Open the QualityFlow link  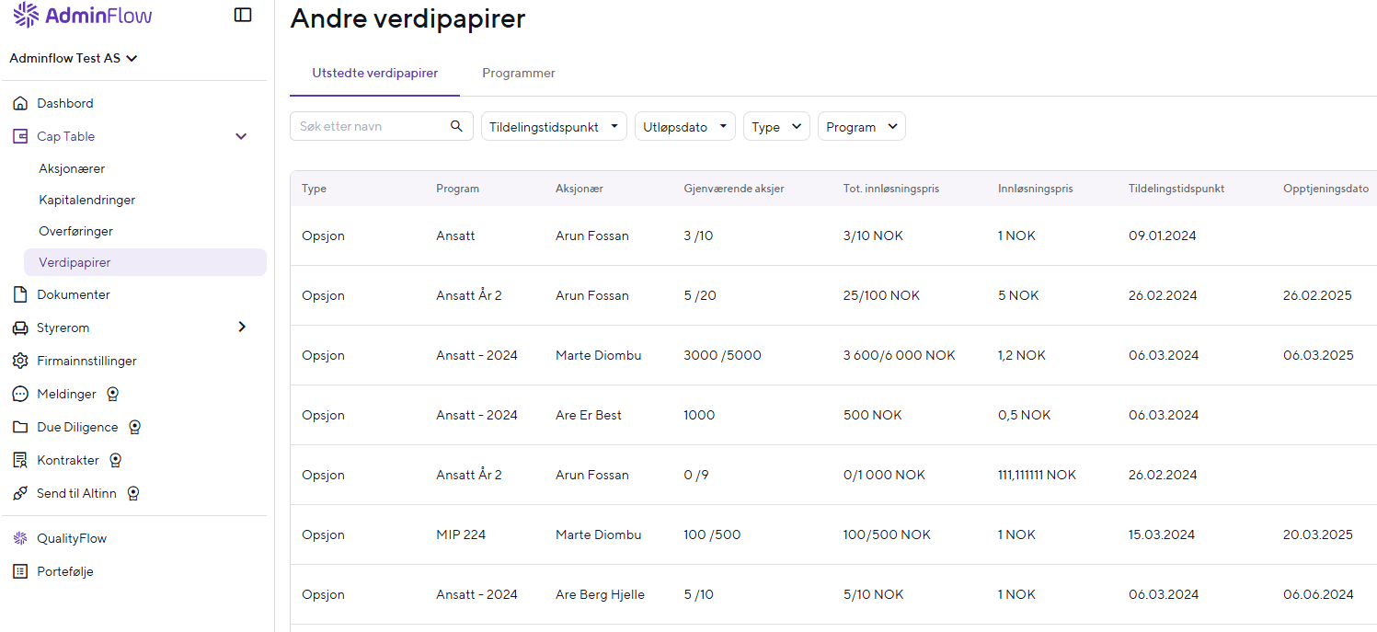72,538
